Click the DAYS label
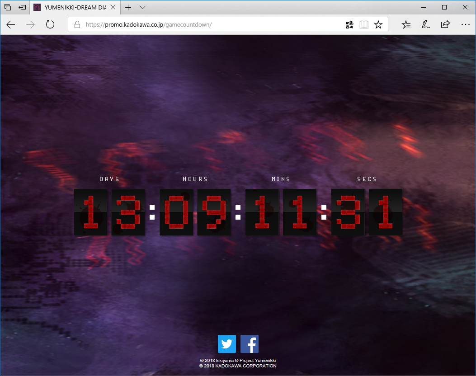 (x=109, y=179)
